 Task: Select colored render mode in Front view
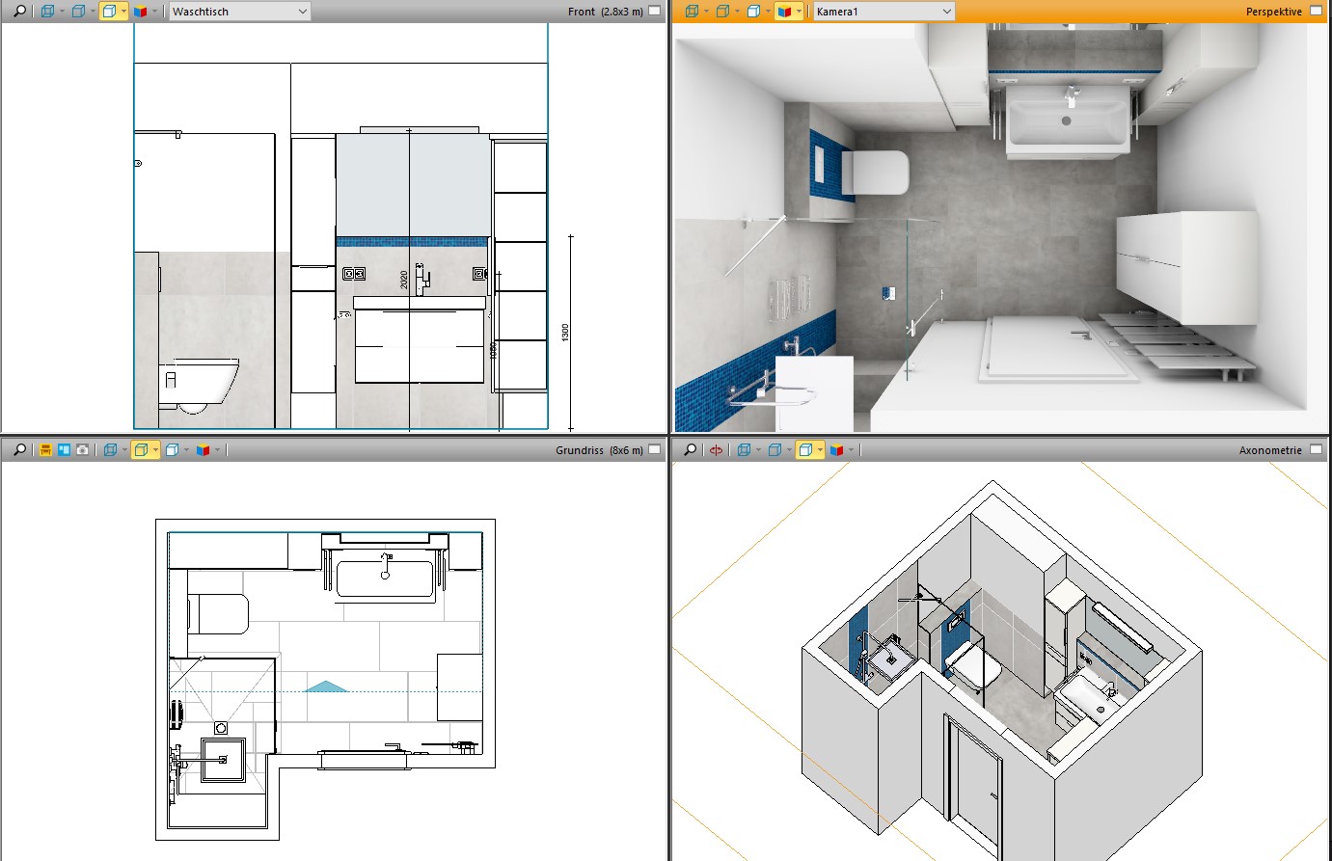(x=141, y=12)
